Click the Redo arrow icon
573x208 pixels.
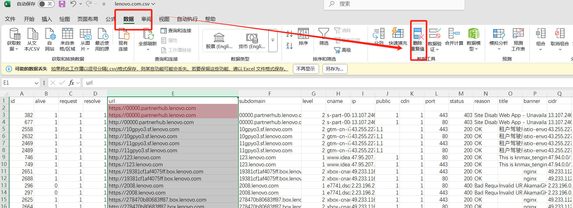tap(89, 4)
